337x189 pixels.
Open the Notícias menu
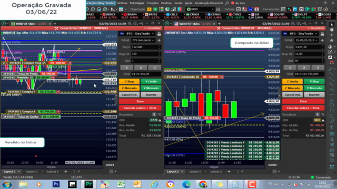[122, 3]
